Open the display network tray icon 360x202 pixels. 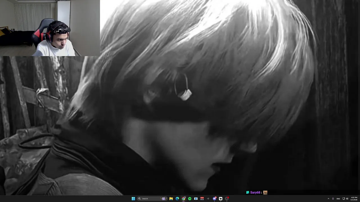[343, 199]
